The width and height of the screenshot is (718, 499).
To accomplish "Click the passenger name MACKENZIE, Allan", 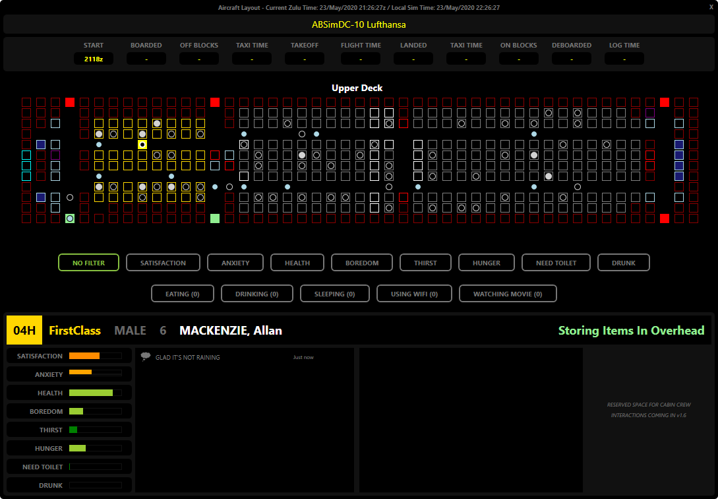I will click(231, 331).
